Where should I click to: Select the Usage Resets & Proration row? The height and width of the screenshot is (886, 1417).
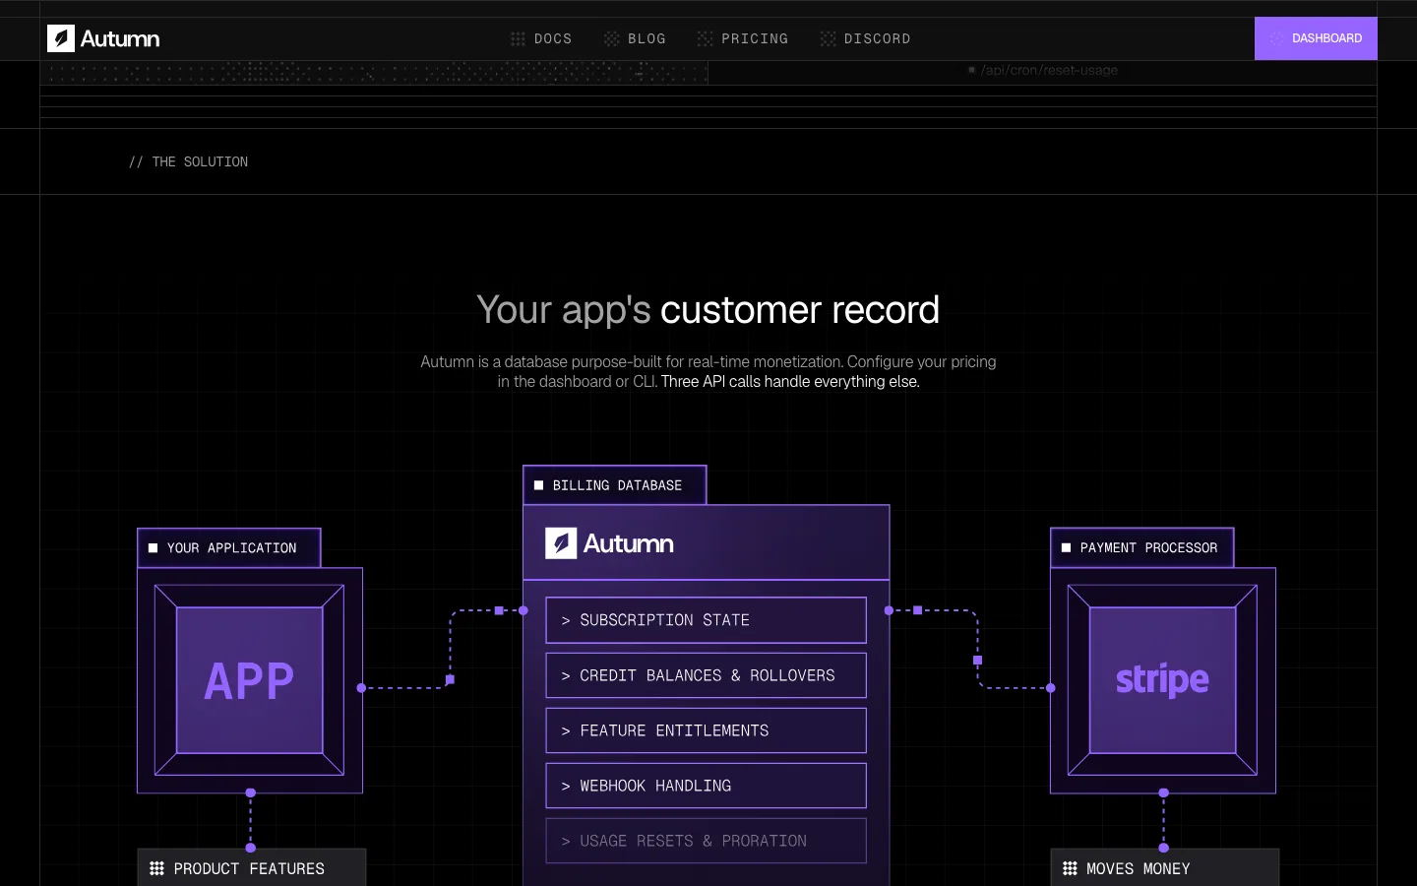[x=707, y=841]
